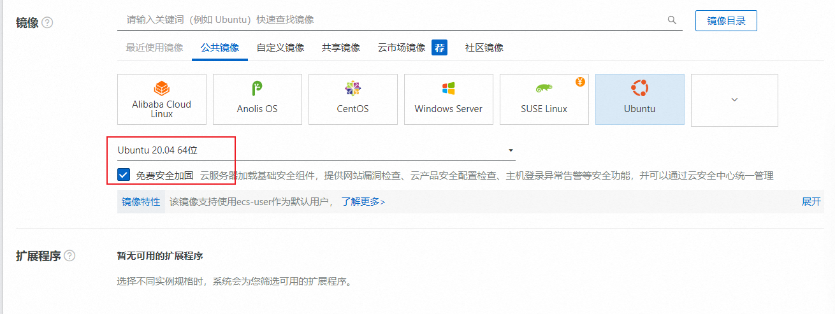
Task: Click help icon next to 镜像
Action: click(47, 22)
